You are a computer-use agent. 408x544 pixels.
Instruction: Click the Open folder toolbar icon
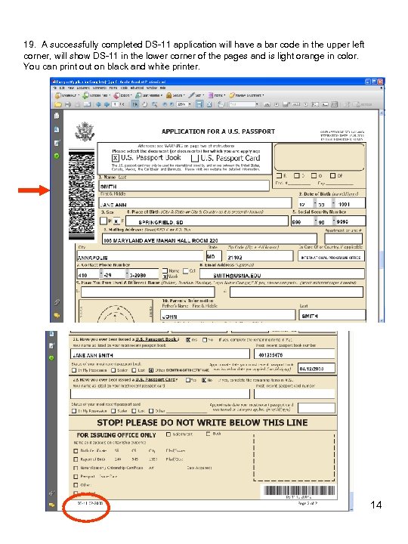pyautogui.click(x=57, y=104)
